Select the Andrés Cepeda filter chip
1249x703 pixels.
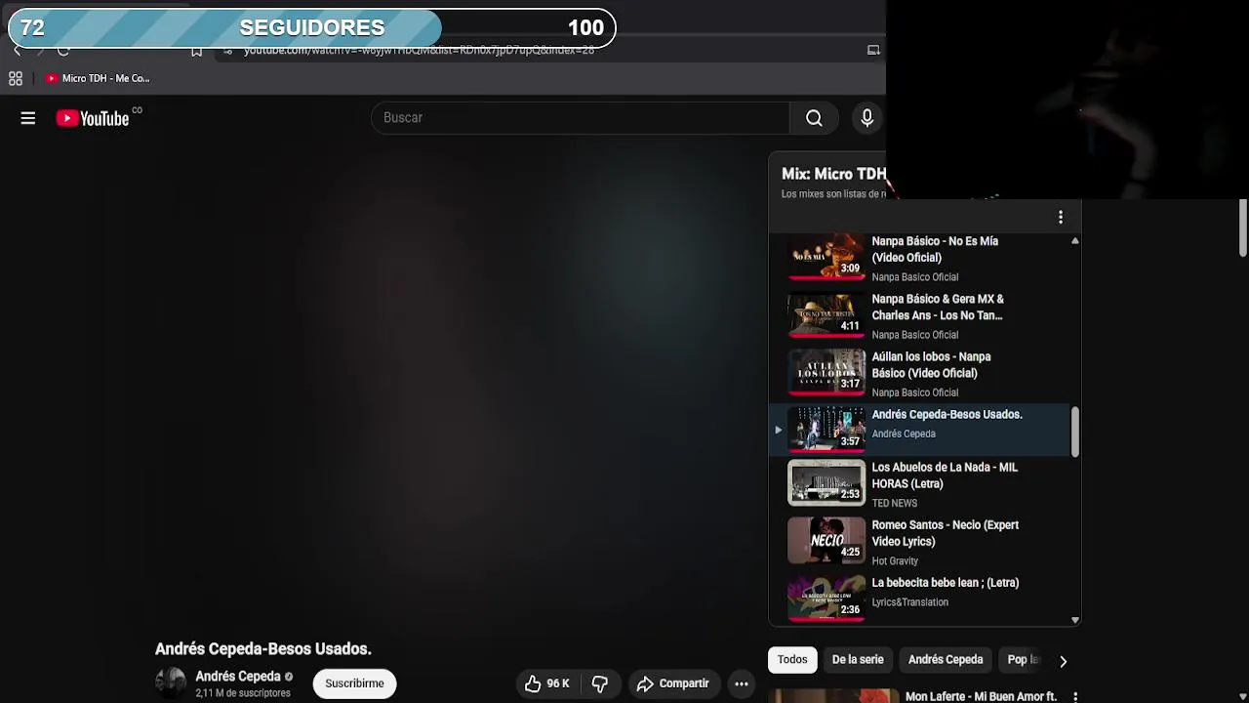(x=946, y=660)
